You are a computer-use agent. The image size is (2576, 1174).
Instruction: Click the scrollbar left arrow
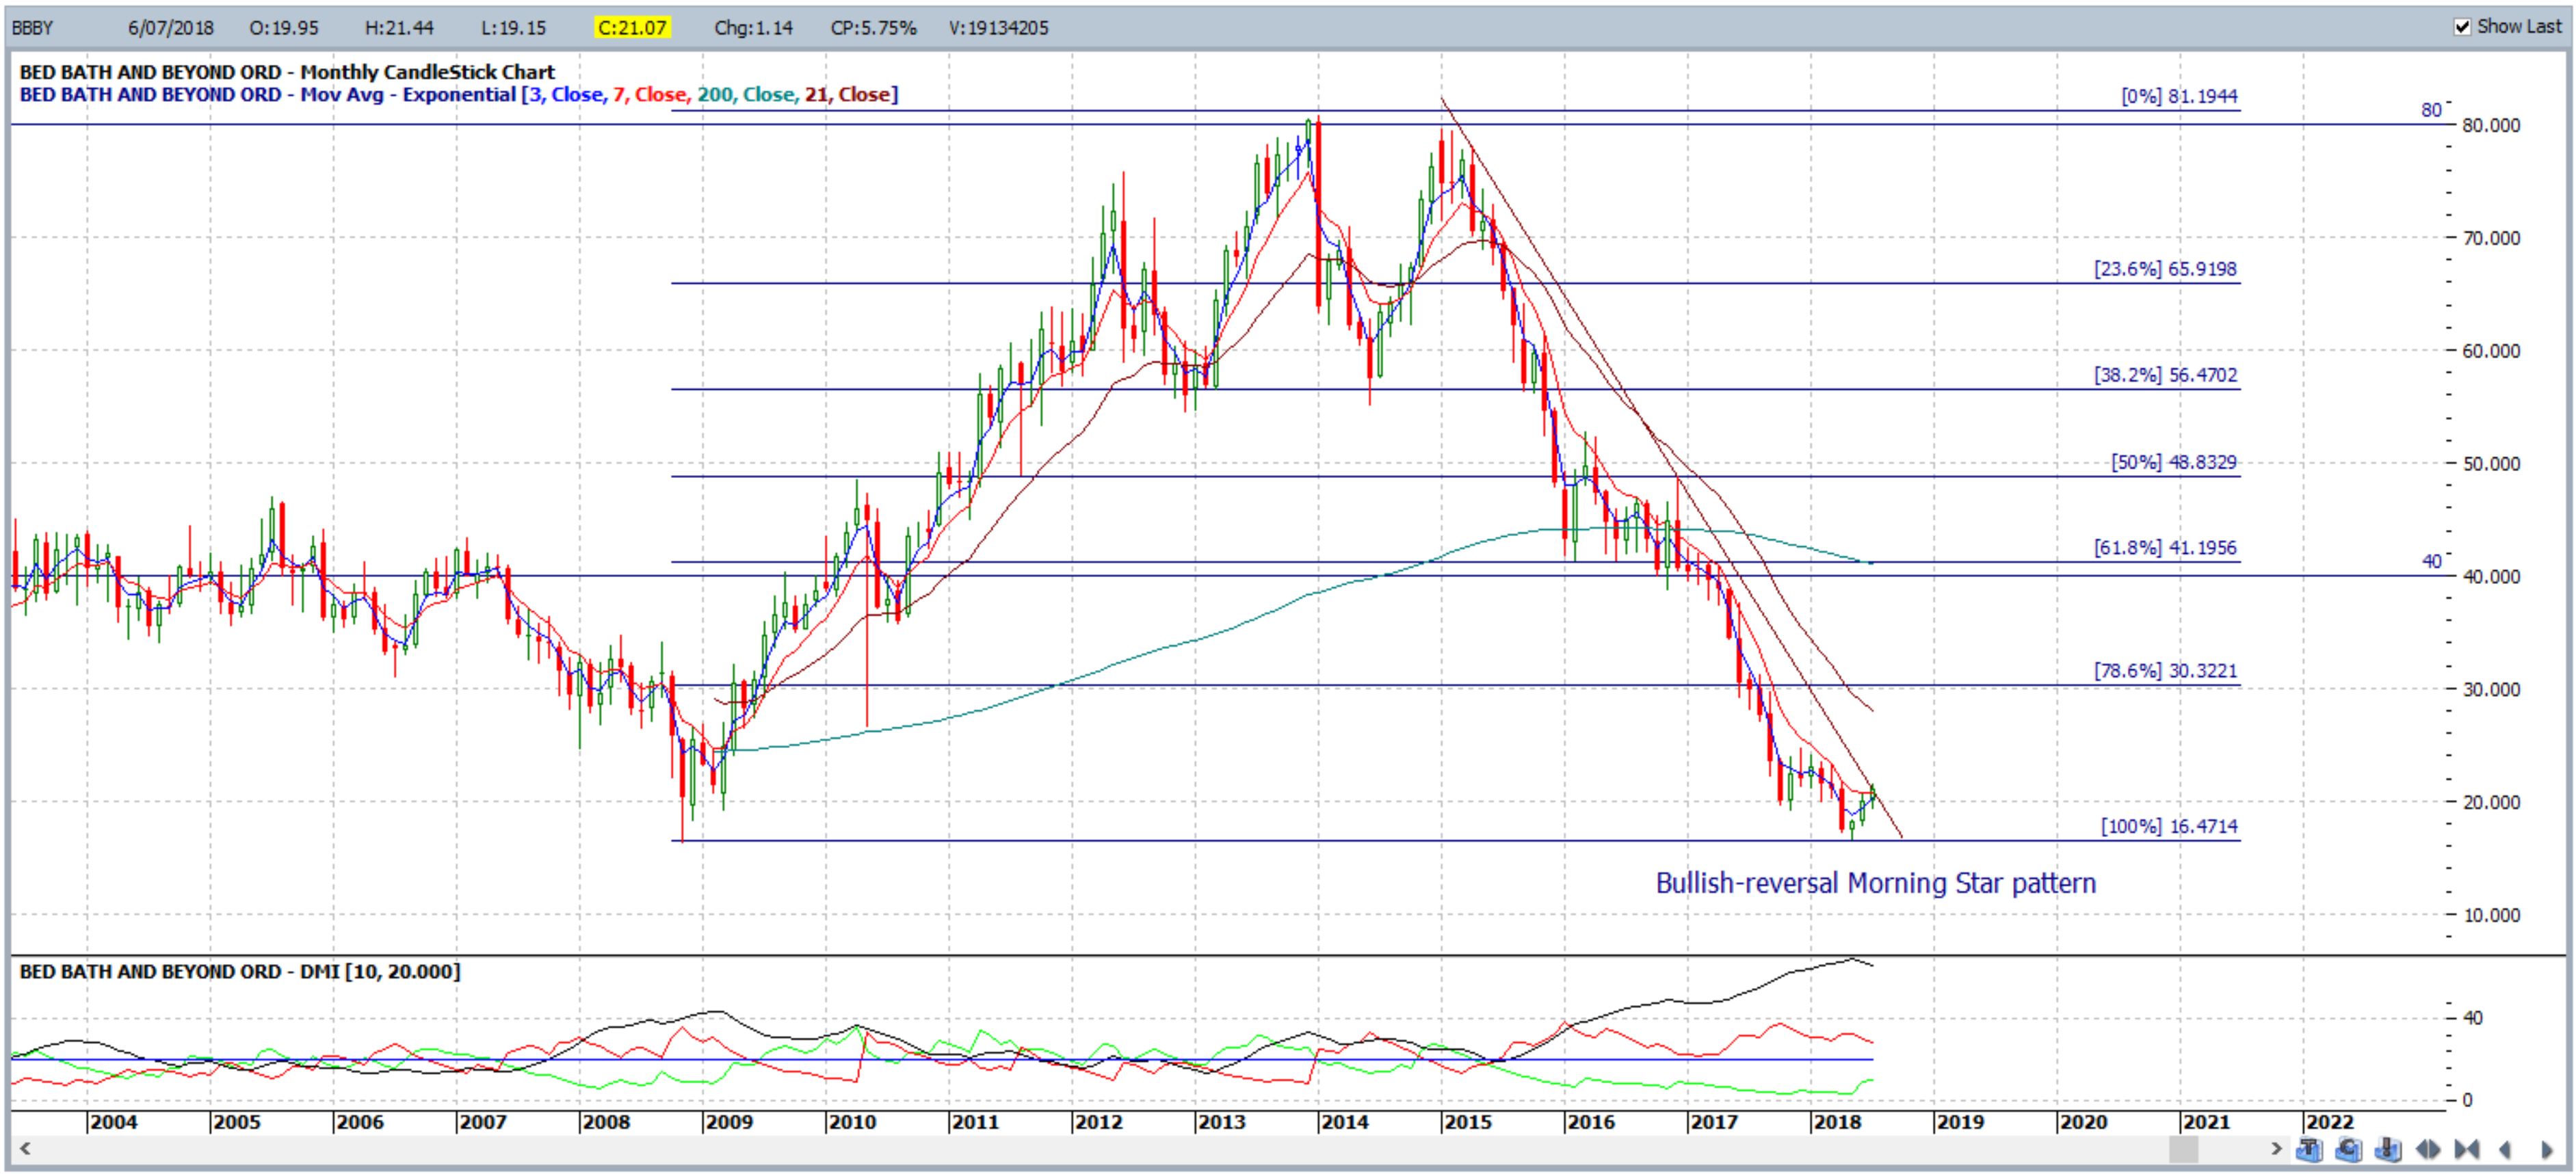tap(24, 1148)
